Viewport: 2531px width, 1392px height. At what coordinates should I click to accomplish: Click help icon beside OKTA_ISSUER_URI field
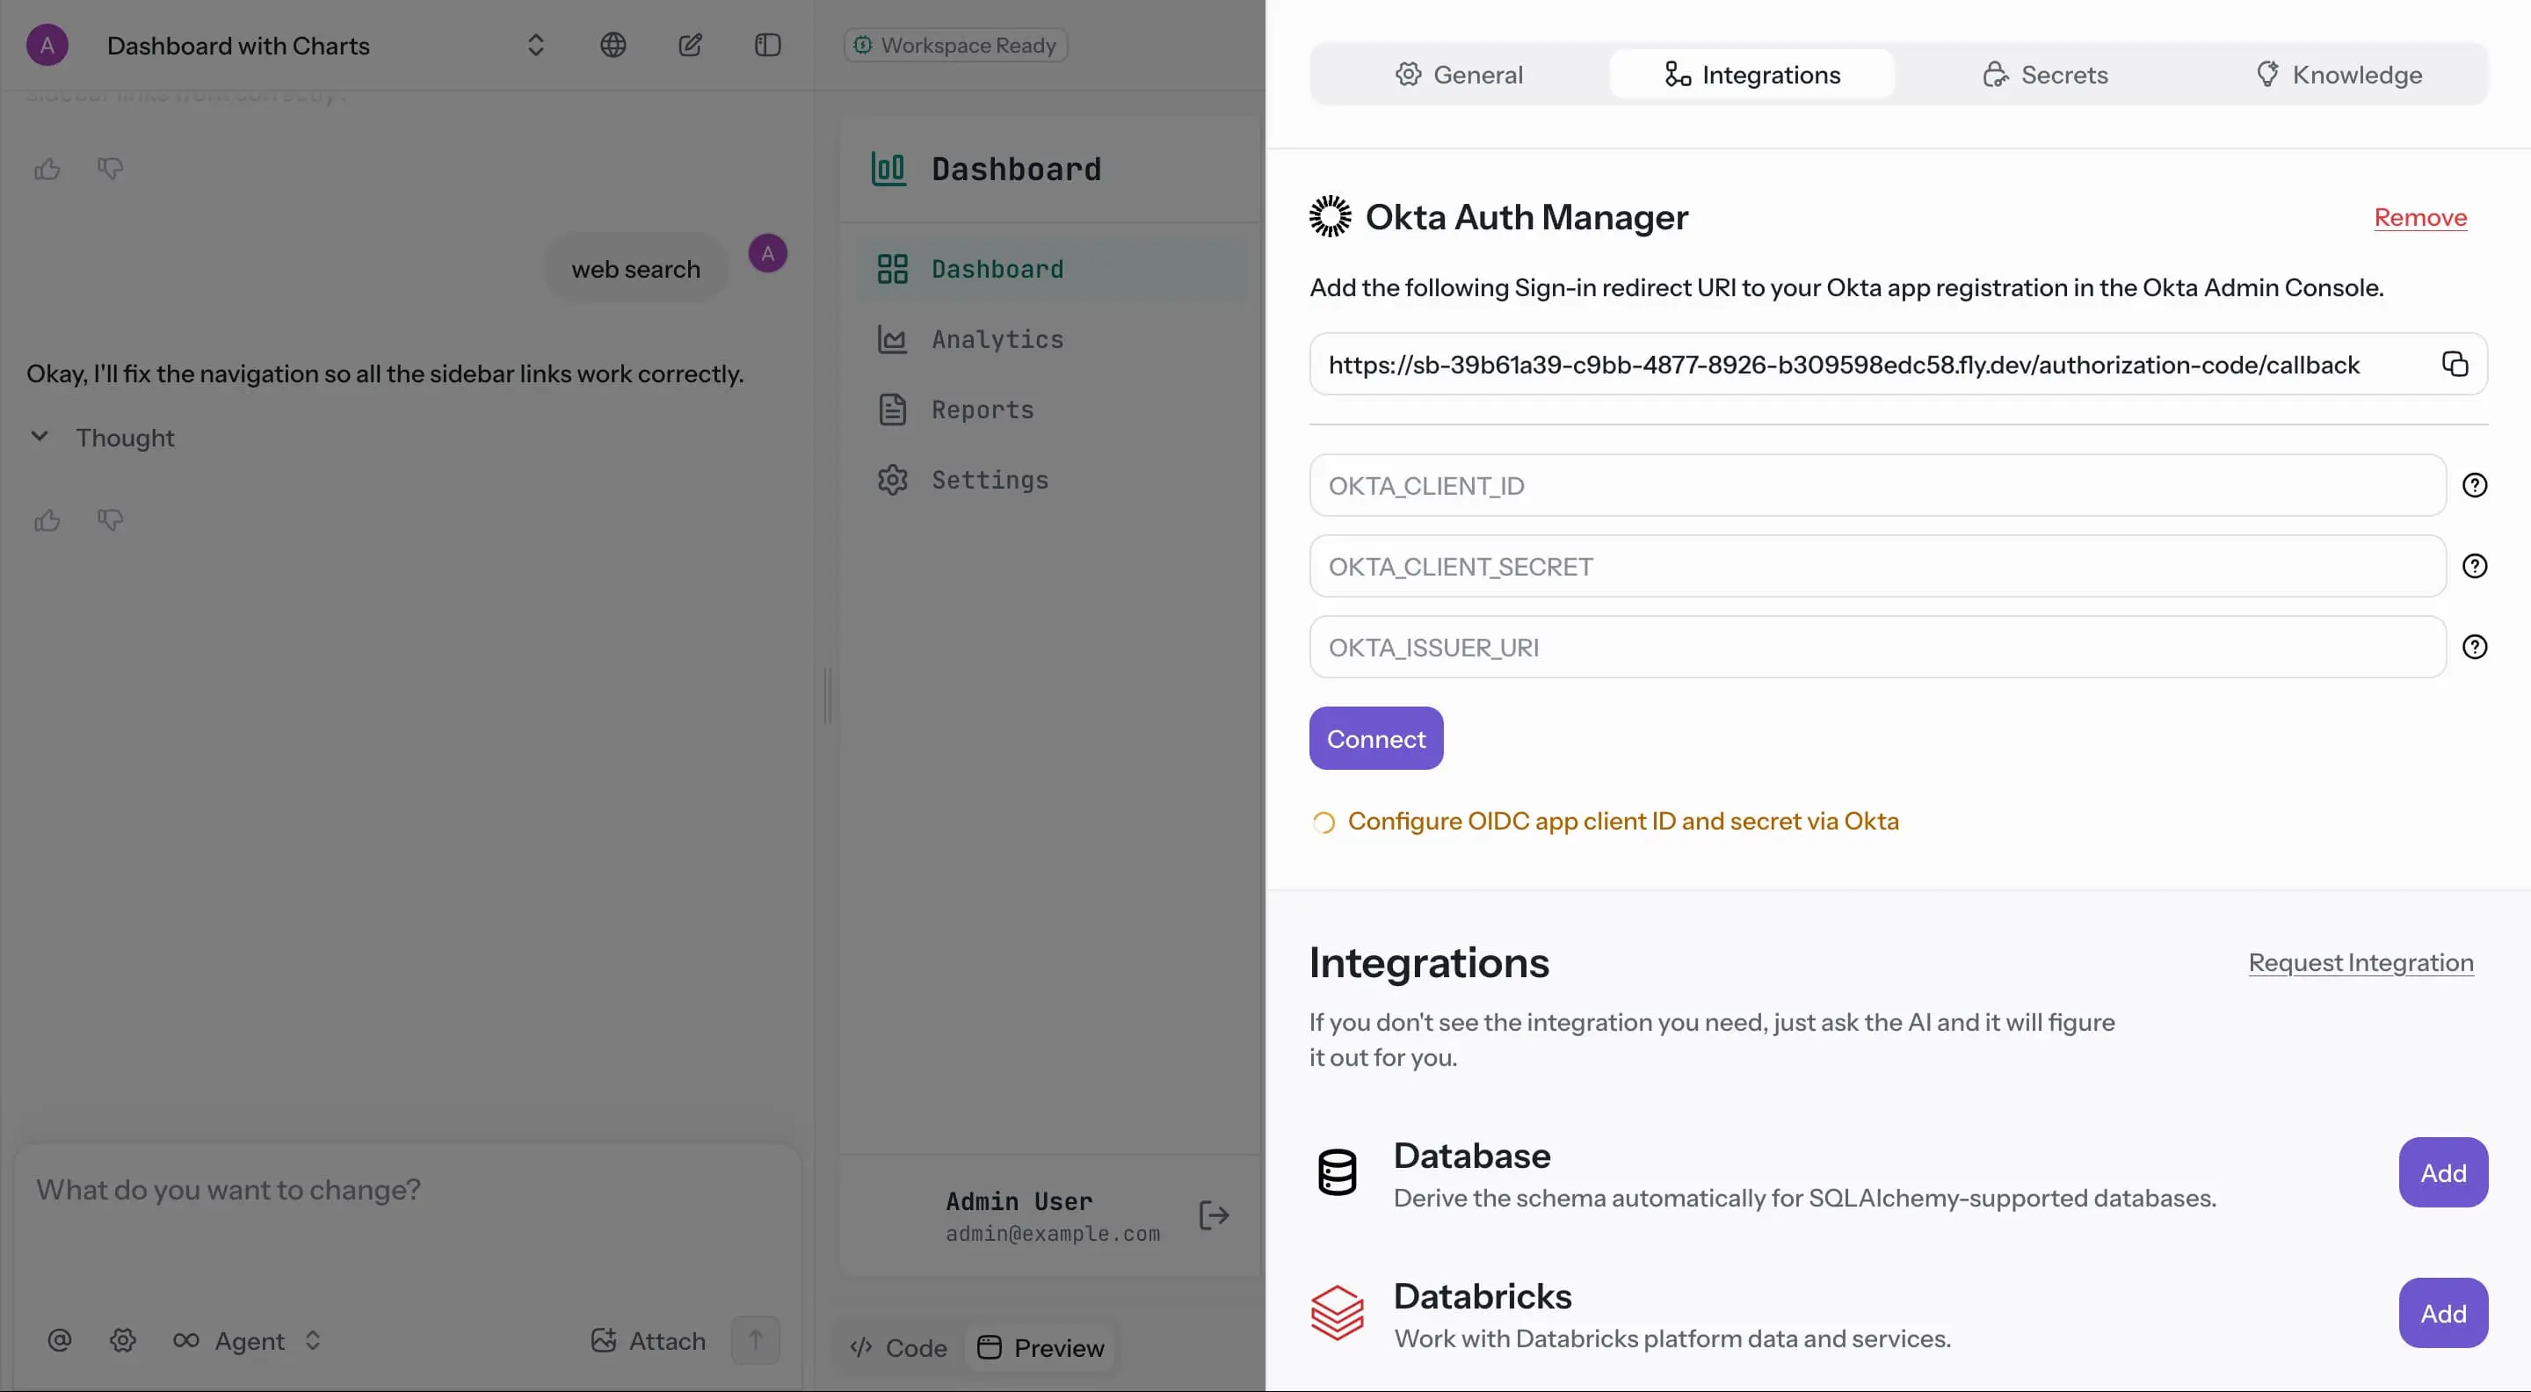tap(2474, 648)
